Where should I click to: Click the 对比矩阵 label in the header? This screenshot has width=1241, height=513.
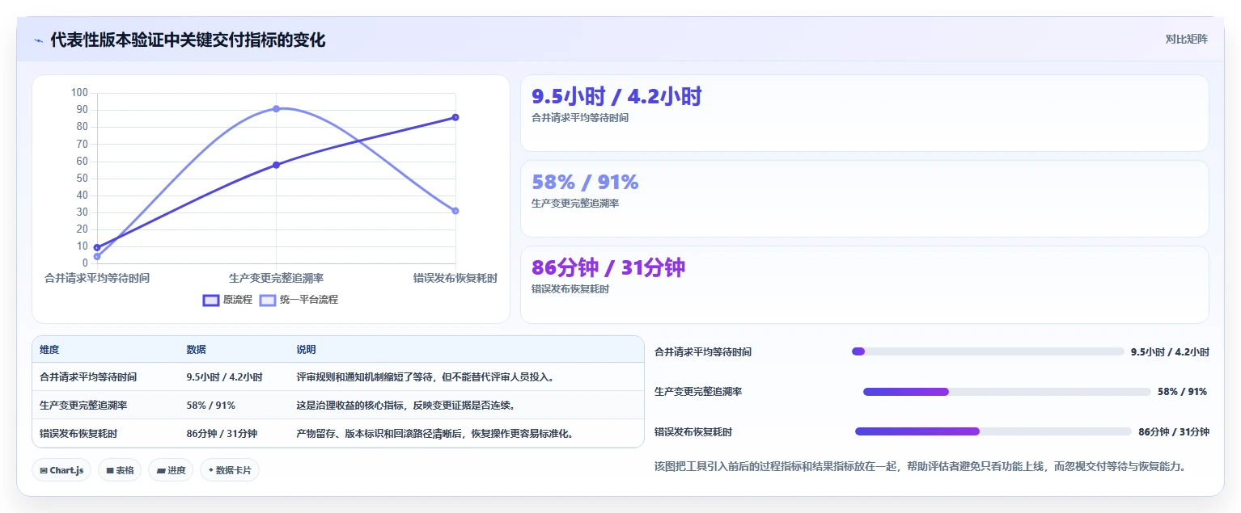[1186, 39]
